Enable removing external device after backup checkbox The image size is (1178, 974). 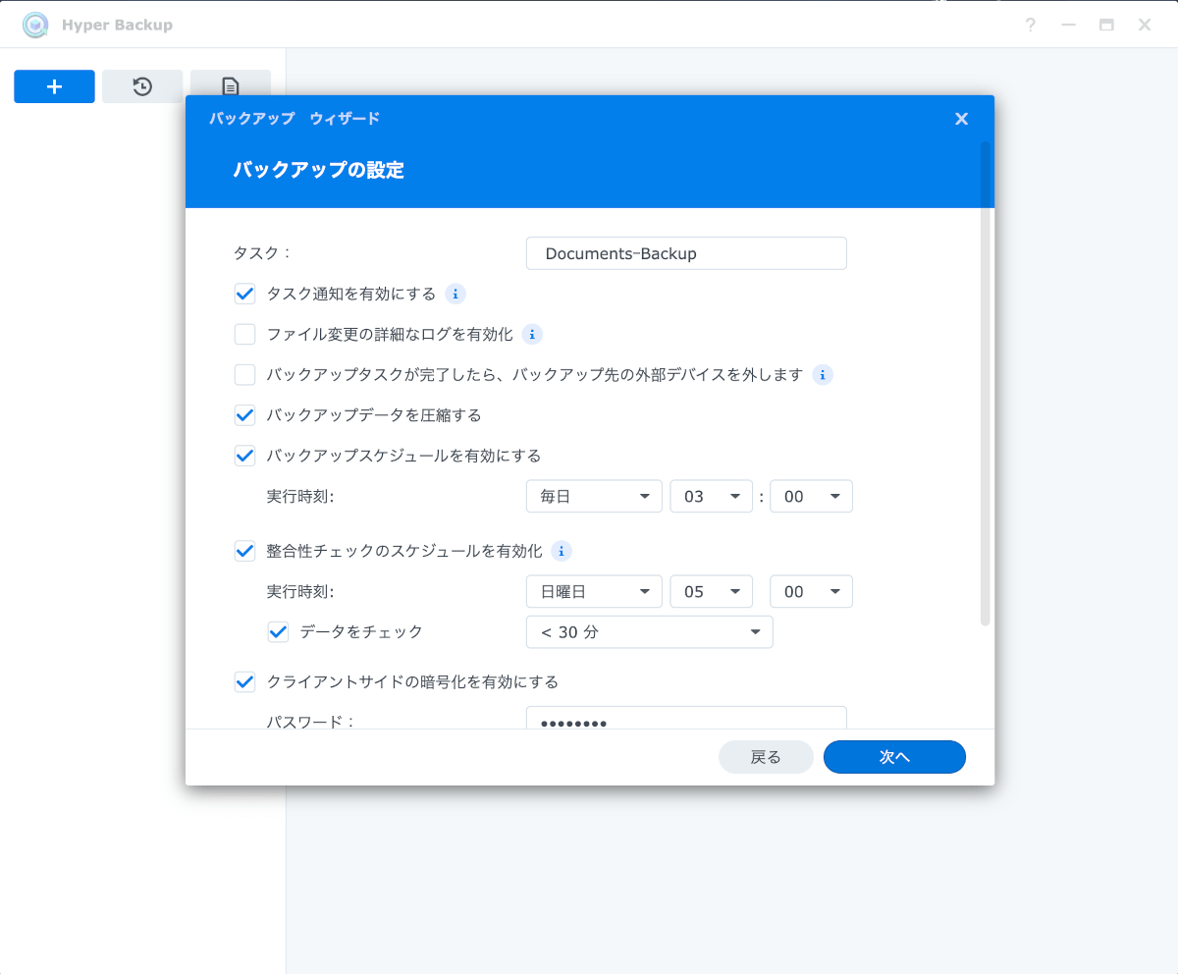click(245, 375)
